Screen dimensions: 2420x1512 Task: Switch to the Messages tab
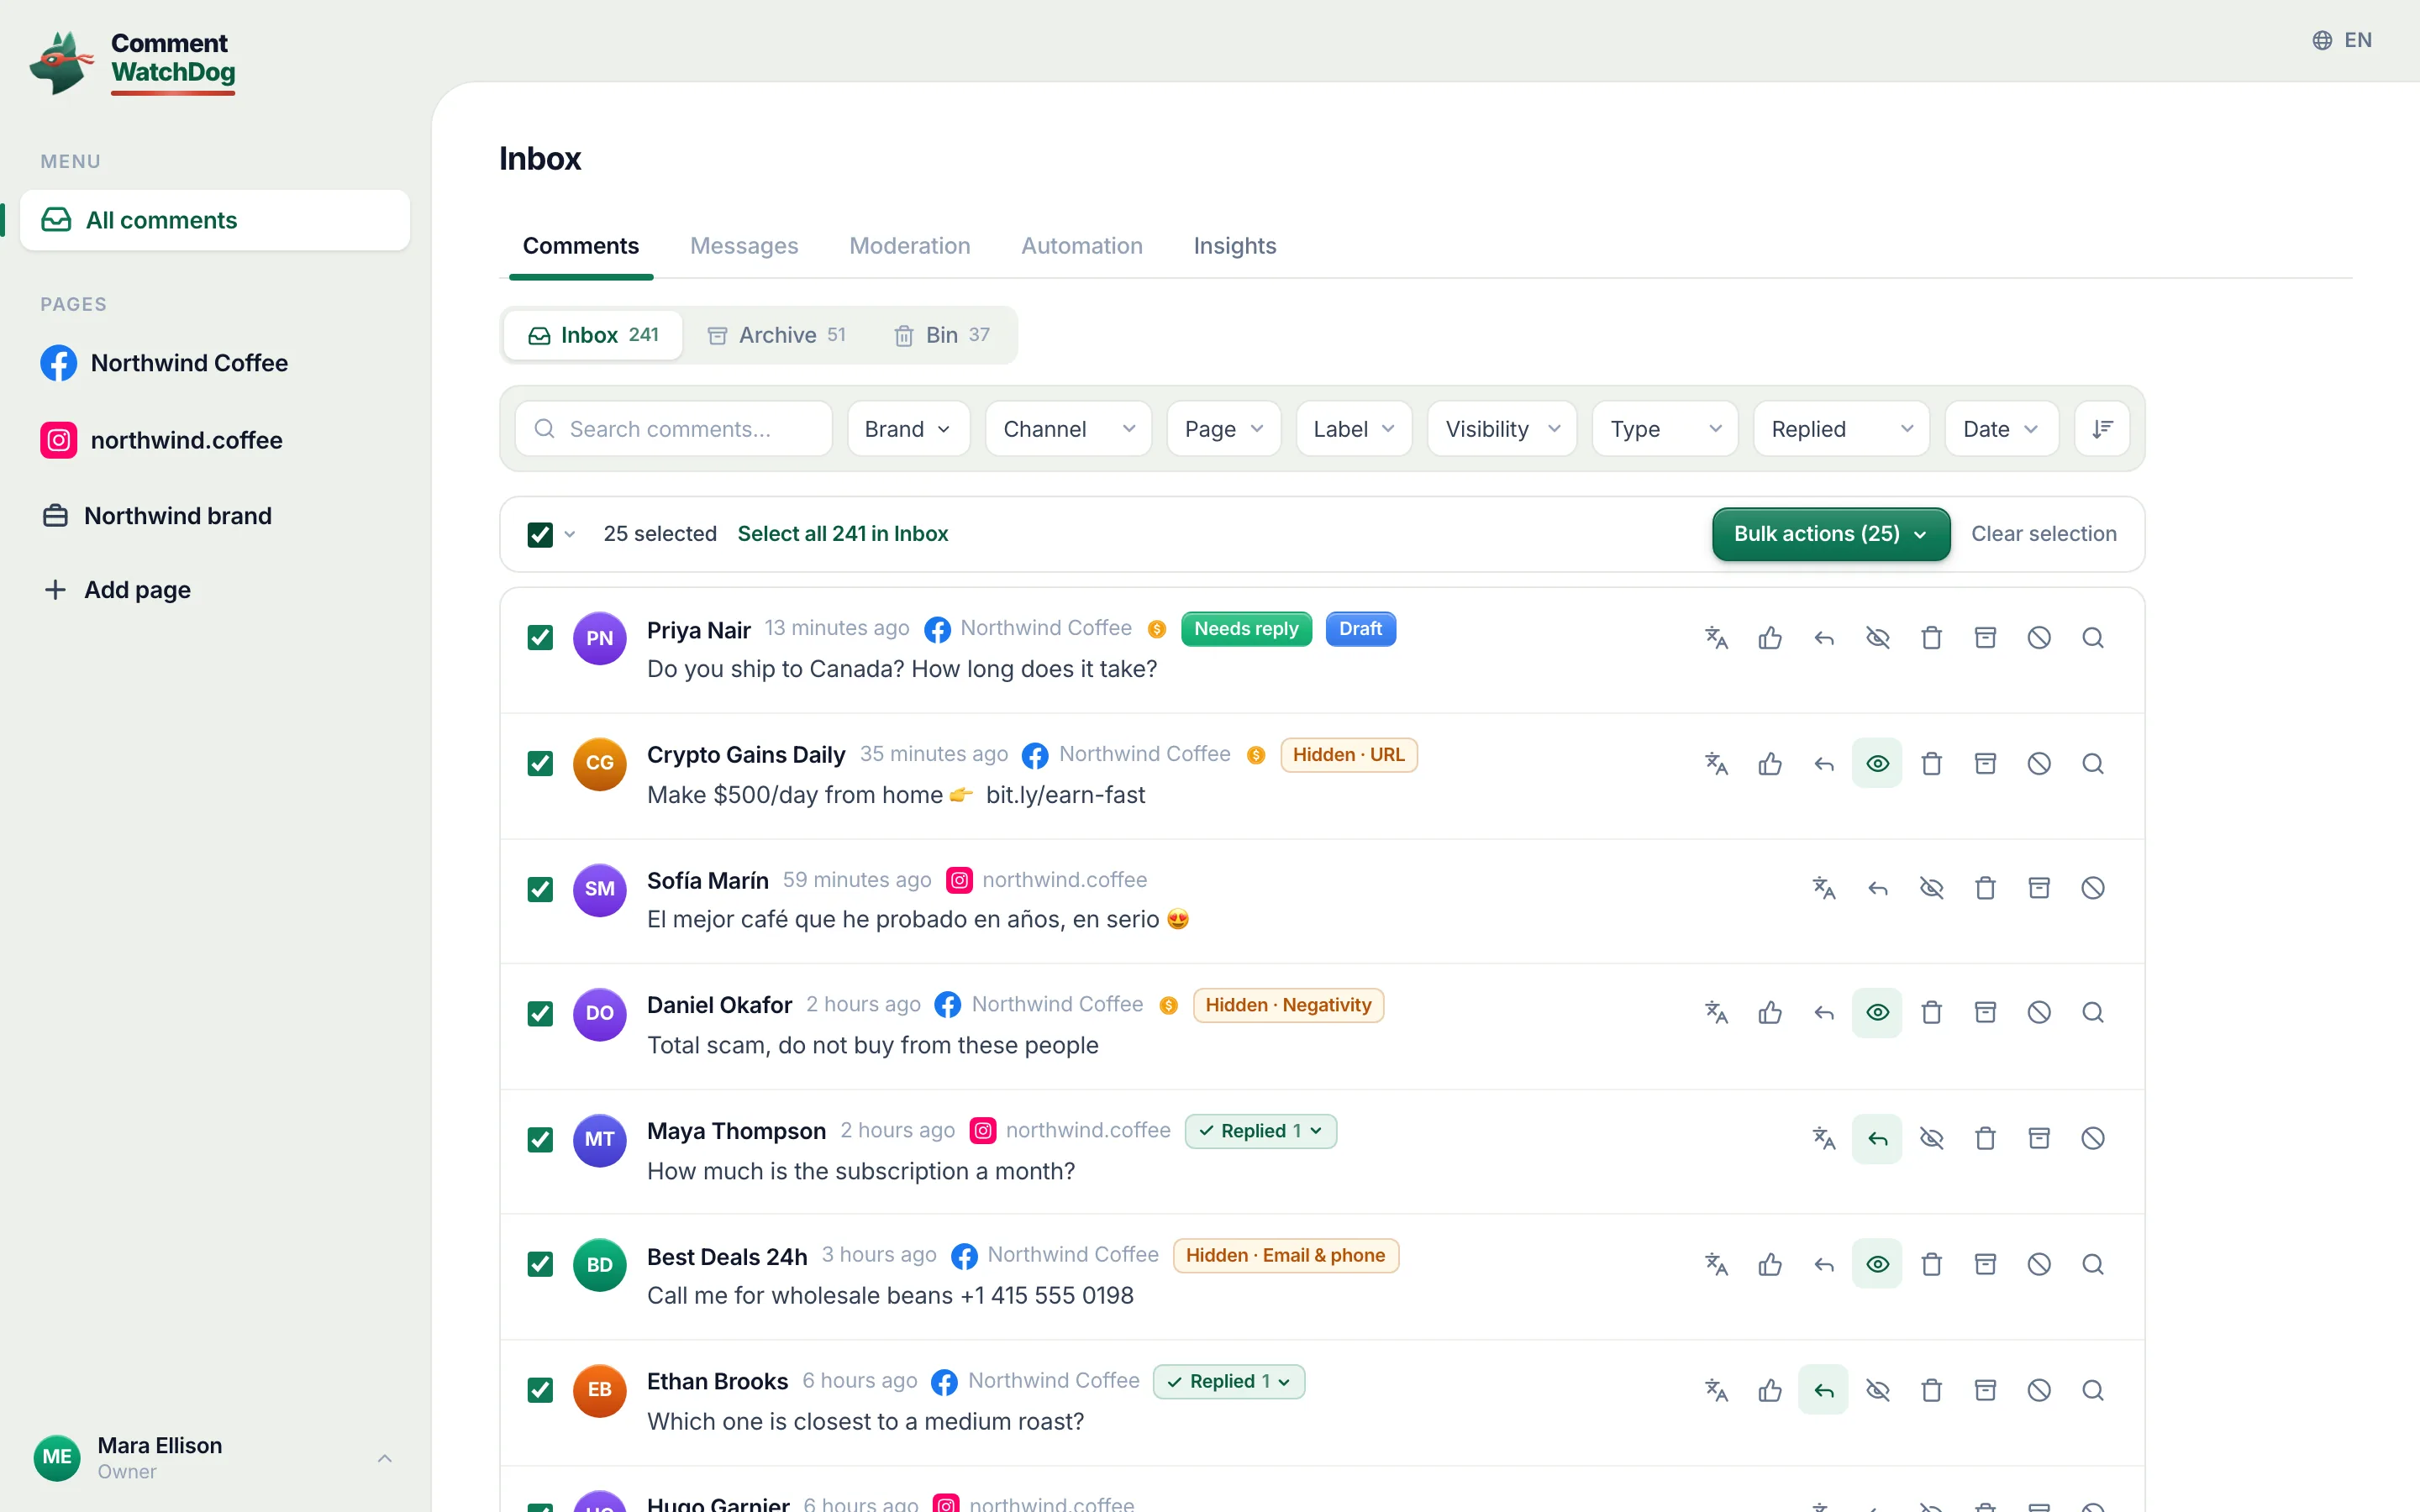point(743,246)
